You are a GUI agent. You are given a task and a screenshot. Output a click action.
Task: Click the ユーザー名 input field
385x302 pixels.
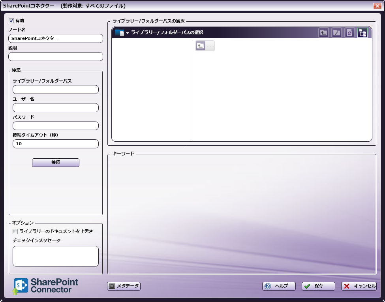click(x=56, y=108)
